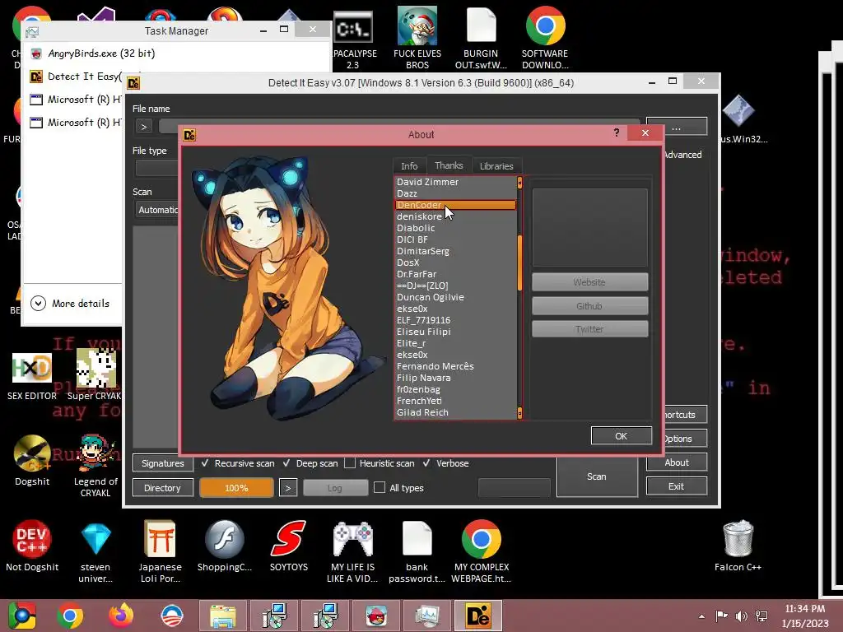Click the About button in main window

click(x=677, y=462)
